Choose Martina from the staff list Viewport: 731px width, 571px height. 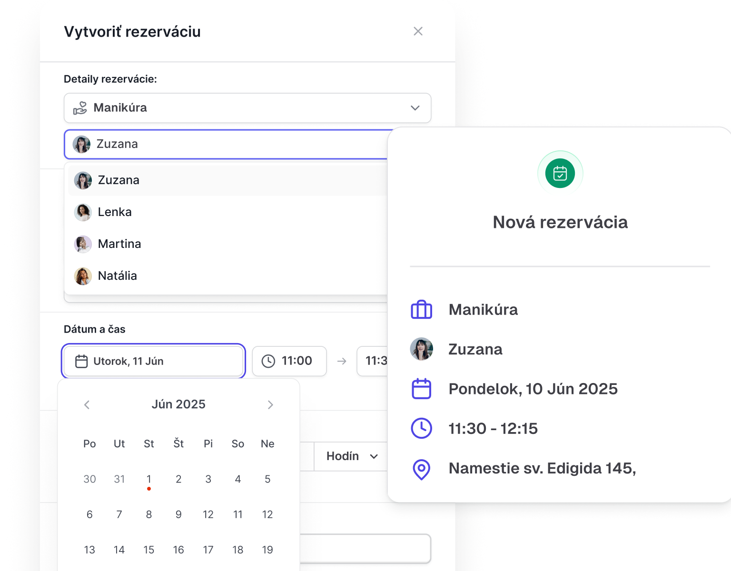pyautogui.click(x=119, y=244)
